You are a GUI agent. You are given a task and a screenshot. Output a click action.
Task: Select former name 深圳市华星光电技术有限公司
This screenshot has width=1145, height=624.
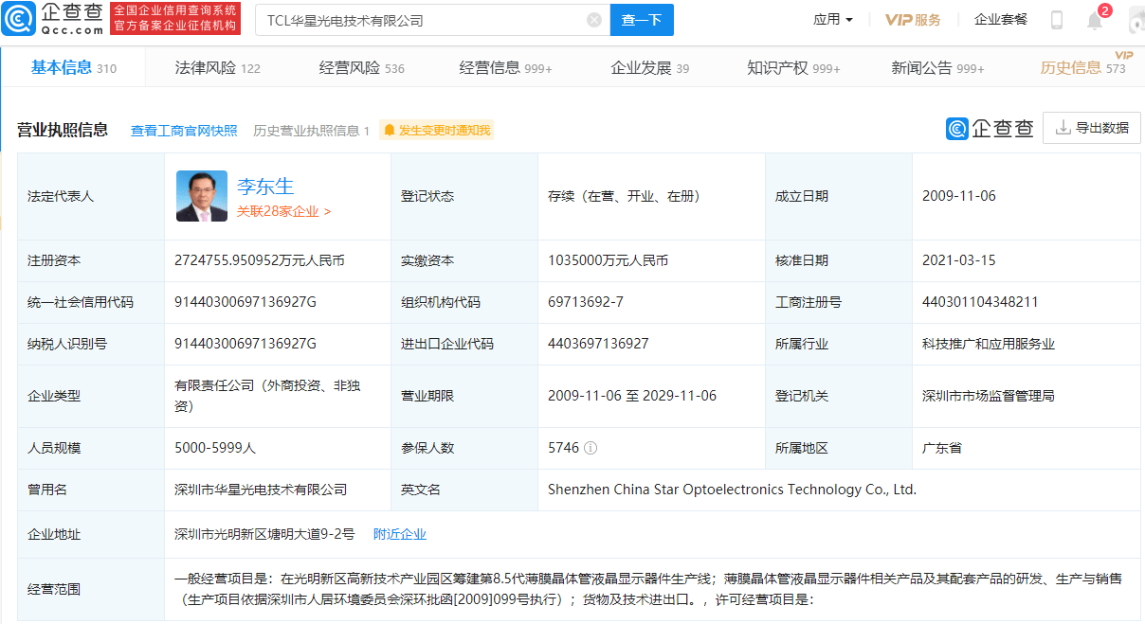[261, 490]
